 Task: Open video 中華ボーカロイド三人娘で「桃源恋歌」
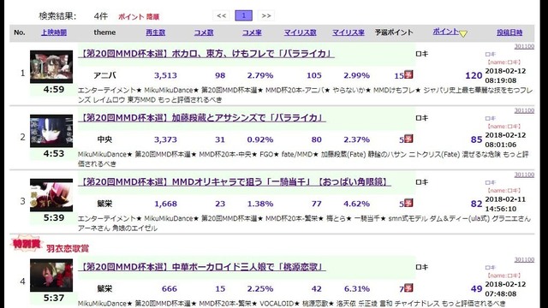[202, 267]
